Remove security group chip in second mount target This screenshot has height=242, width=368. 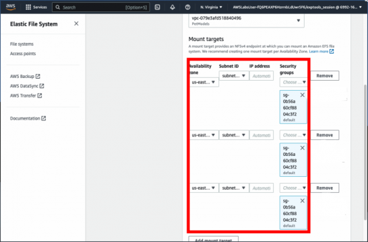point(302,148)
